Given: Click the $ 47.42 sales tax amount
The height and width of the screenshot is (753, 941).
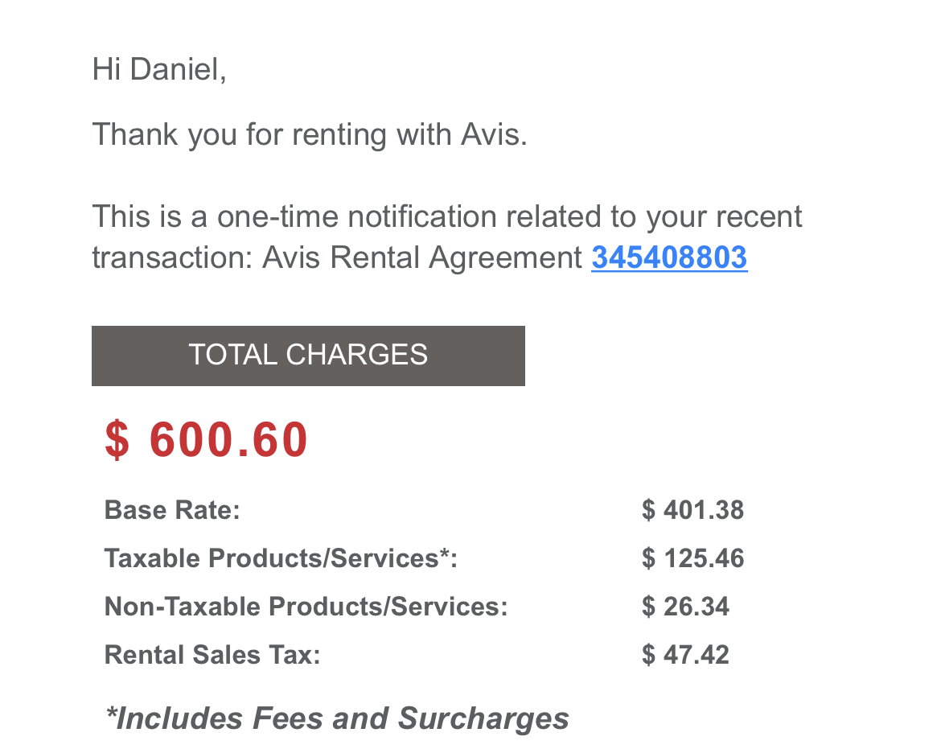Looking at the screenshot, I should click(x=685, y=655).
